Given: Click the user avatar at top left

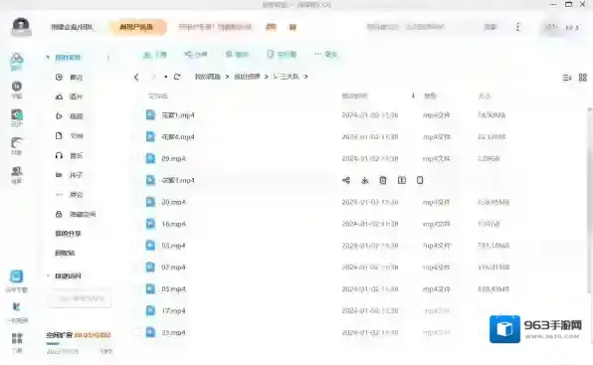Looking at the screenshot, I should coord(21,27).
